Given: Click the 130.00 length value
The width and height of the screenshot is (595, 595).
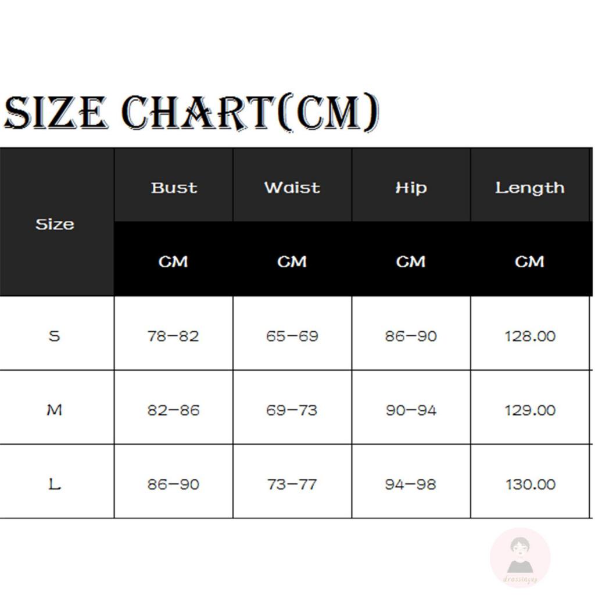Looking at the screenshot, I should (x=530, y=484).
